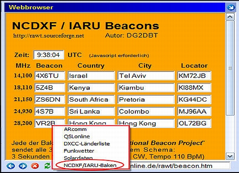Click beacon field 4X6TU

point(50,76)
